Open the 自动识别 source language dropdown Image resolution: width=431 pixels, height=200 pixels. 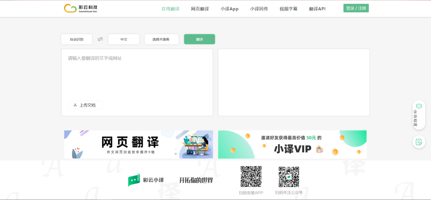point(77,40)
